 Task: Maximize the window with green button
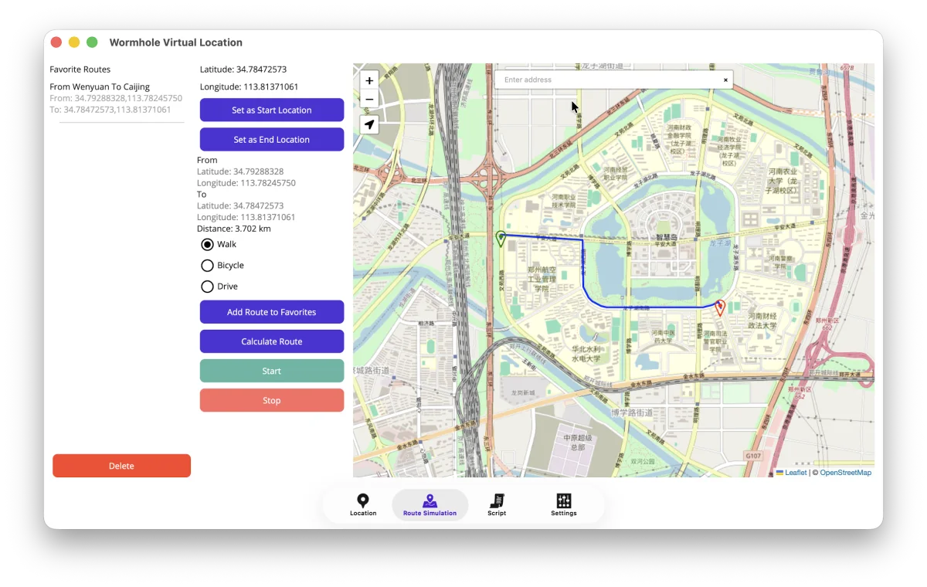92,42
